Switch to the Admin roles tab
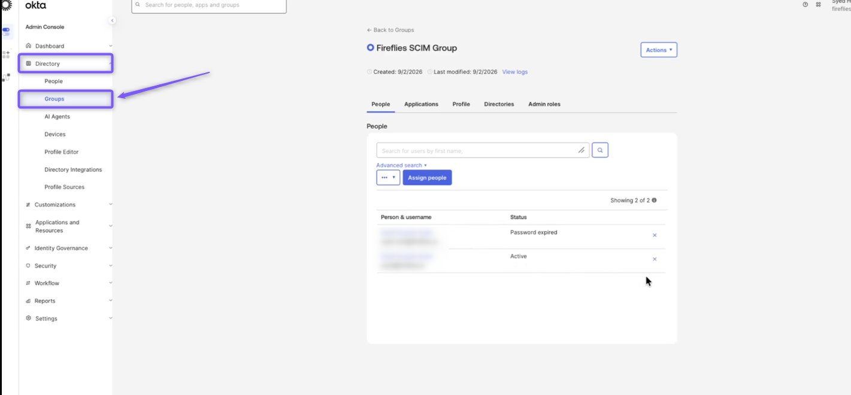Image resolution: width=851 pixels, height=395 pixels. [544, 104]
